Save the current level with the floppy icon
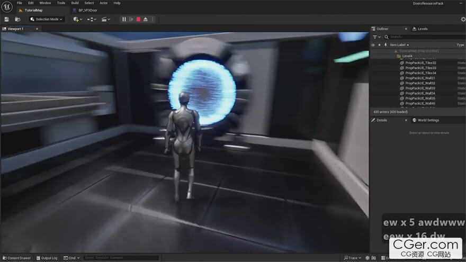 pos(6,19)
